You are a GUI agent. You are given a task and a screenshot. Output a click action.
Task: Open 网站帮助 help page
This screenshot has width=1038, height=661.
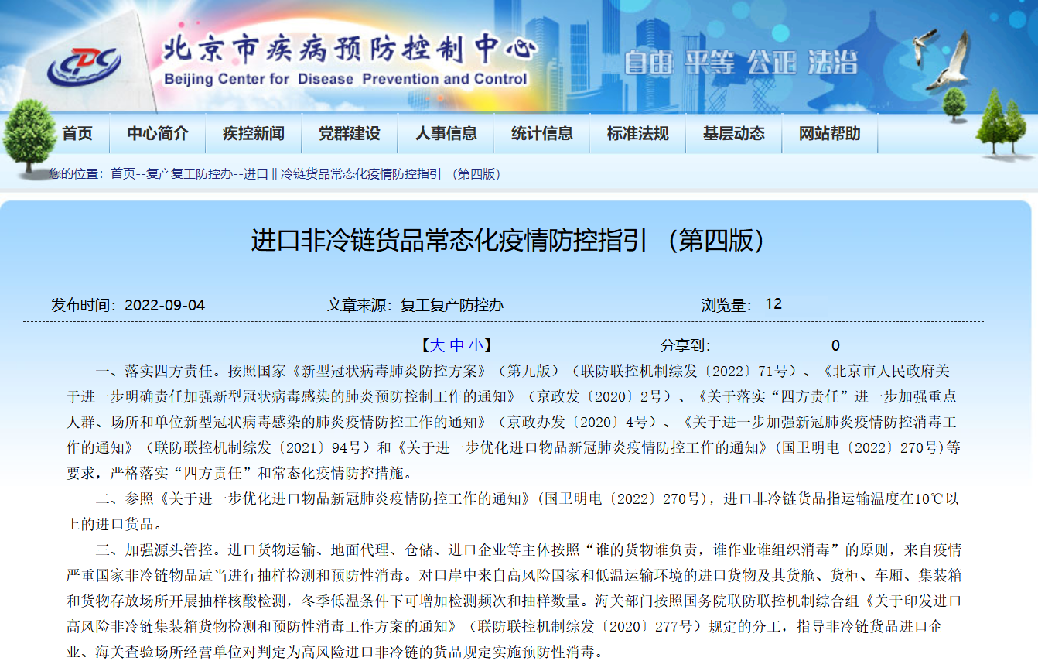[829, 134]
